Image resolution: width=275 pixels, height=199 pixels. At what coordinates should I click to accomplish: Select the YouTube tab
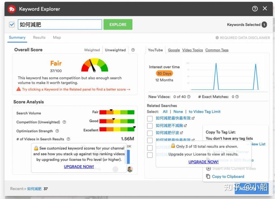click(x=155, y=50)
